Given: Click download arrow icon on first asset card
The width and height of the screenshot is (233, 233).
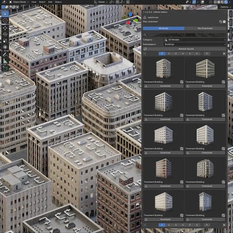Looking at the screenshot, I should click(x=146, y=86).
